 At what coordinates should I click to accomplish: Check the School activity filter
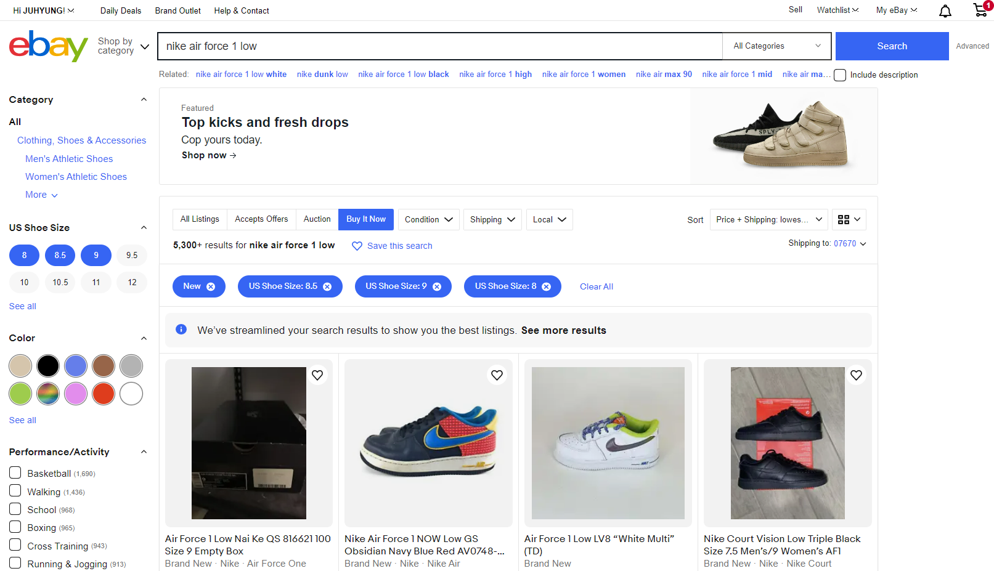pyautogui.click(x=15, y=509)
